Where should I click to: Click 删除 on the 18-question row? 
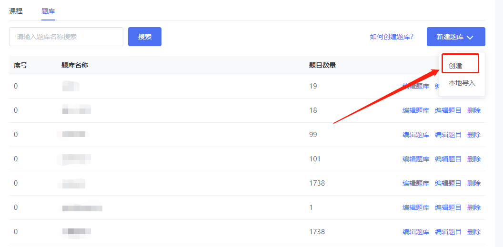(474, 110)
